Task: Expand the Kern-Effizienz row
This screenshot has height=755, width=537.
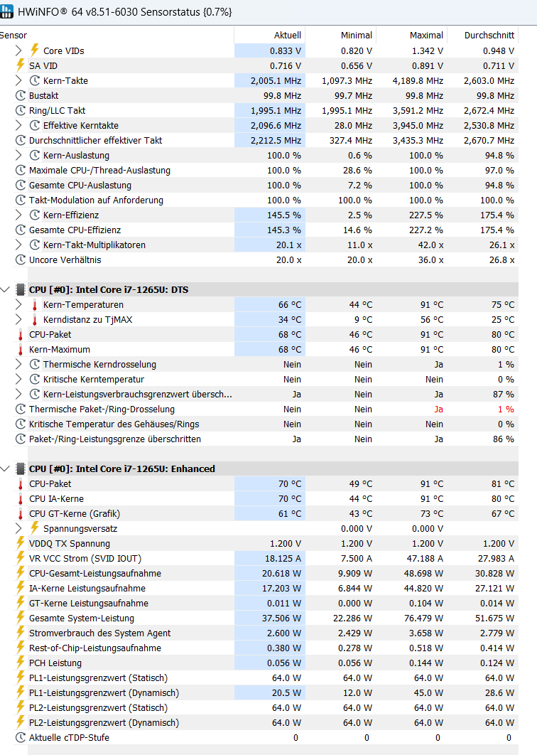Action: [18, 215]
